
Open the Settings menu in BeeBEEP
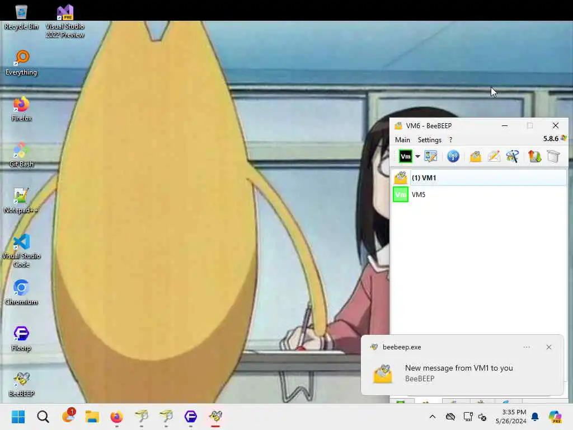pyautogui.click(x=429, y=139)
